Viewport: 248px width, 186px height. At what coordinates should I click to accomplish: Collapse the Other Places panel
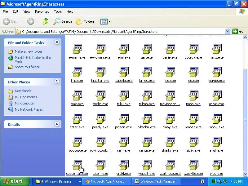pos(57,82)
